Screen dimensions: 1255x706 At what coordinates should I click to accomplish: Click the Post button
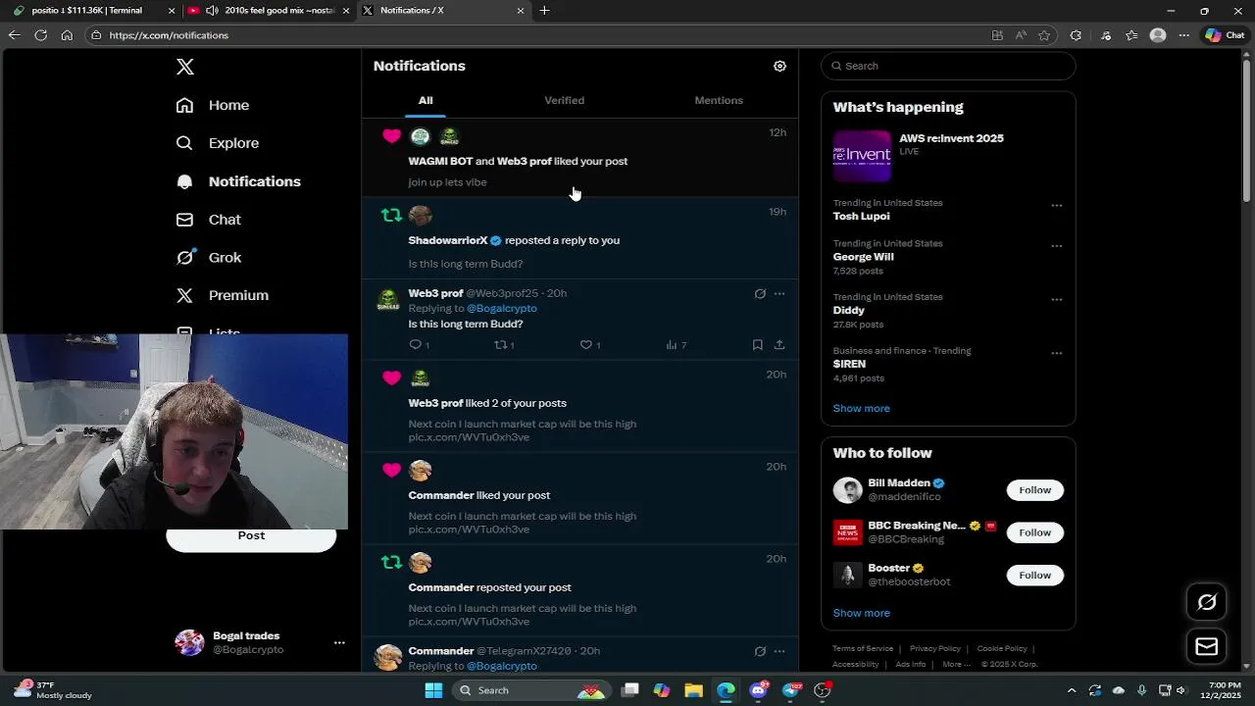point(251,535)
